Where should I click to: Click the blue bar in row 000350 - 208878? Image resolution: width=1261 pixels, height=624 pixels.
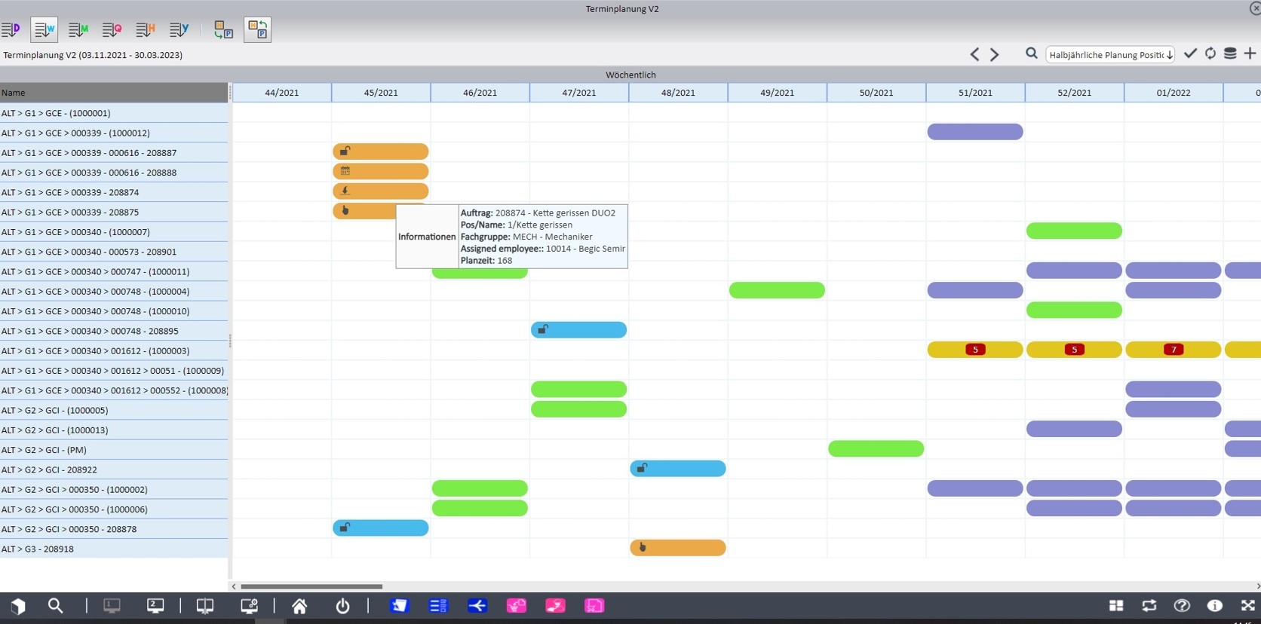coord(381,528)
